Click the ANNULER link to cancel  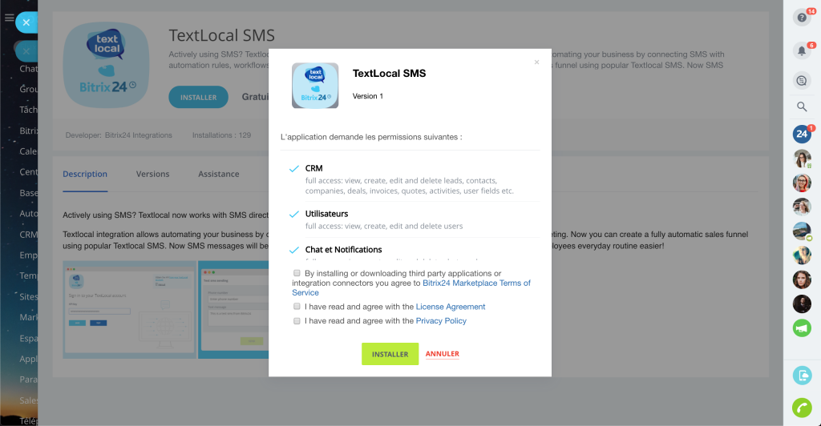click(443, 354)
